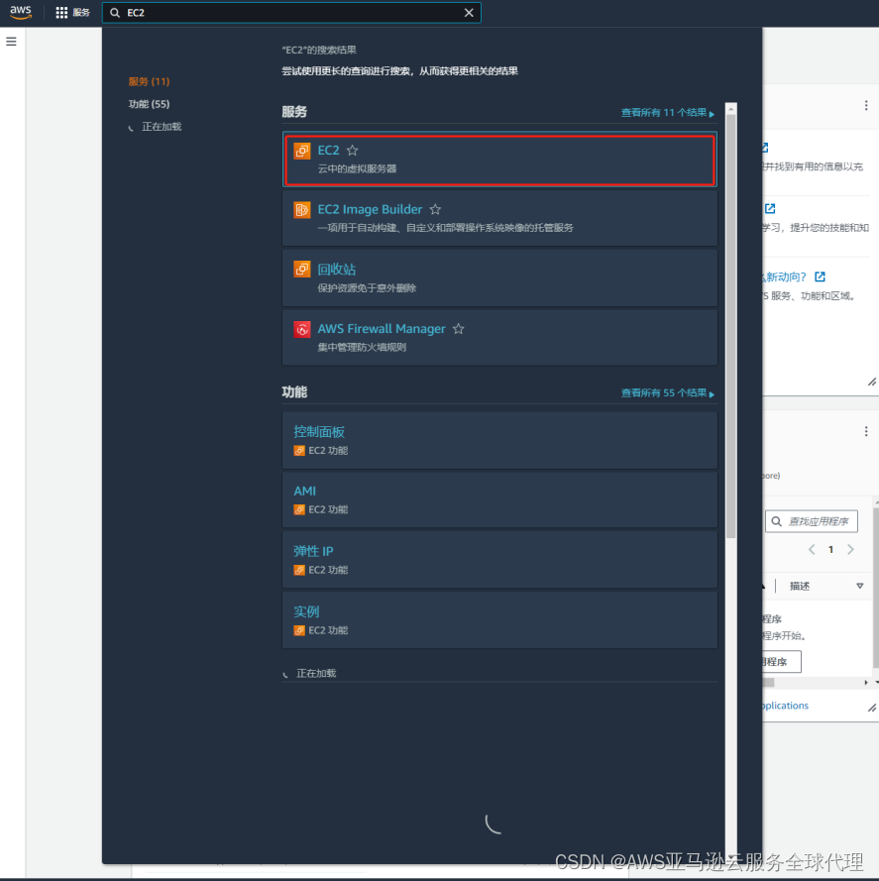Image resolution: width=879 pixels, height=881 pixels.
Task: Star the AWS Firewall Manager service
Action: coord(459,329)
